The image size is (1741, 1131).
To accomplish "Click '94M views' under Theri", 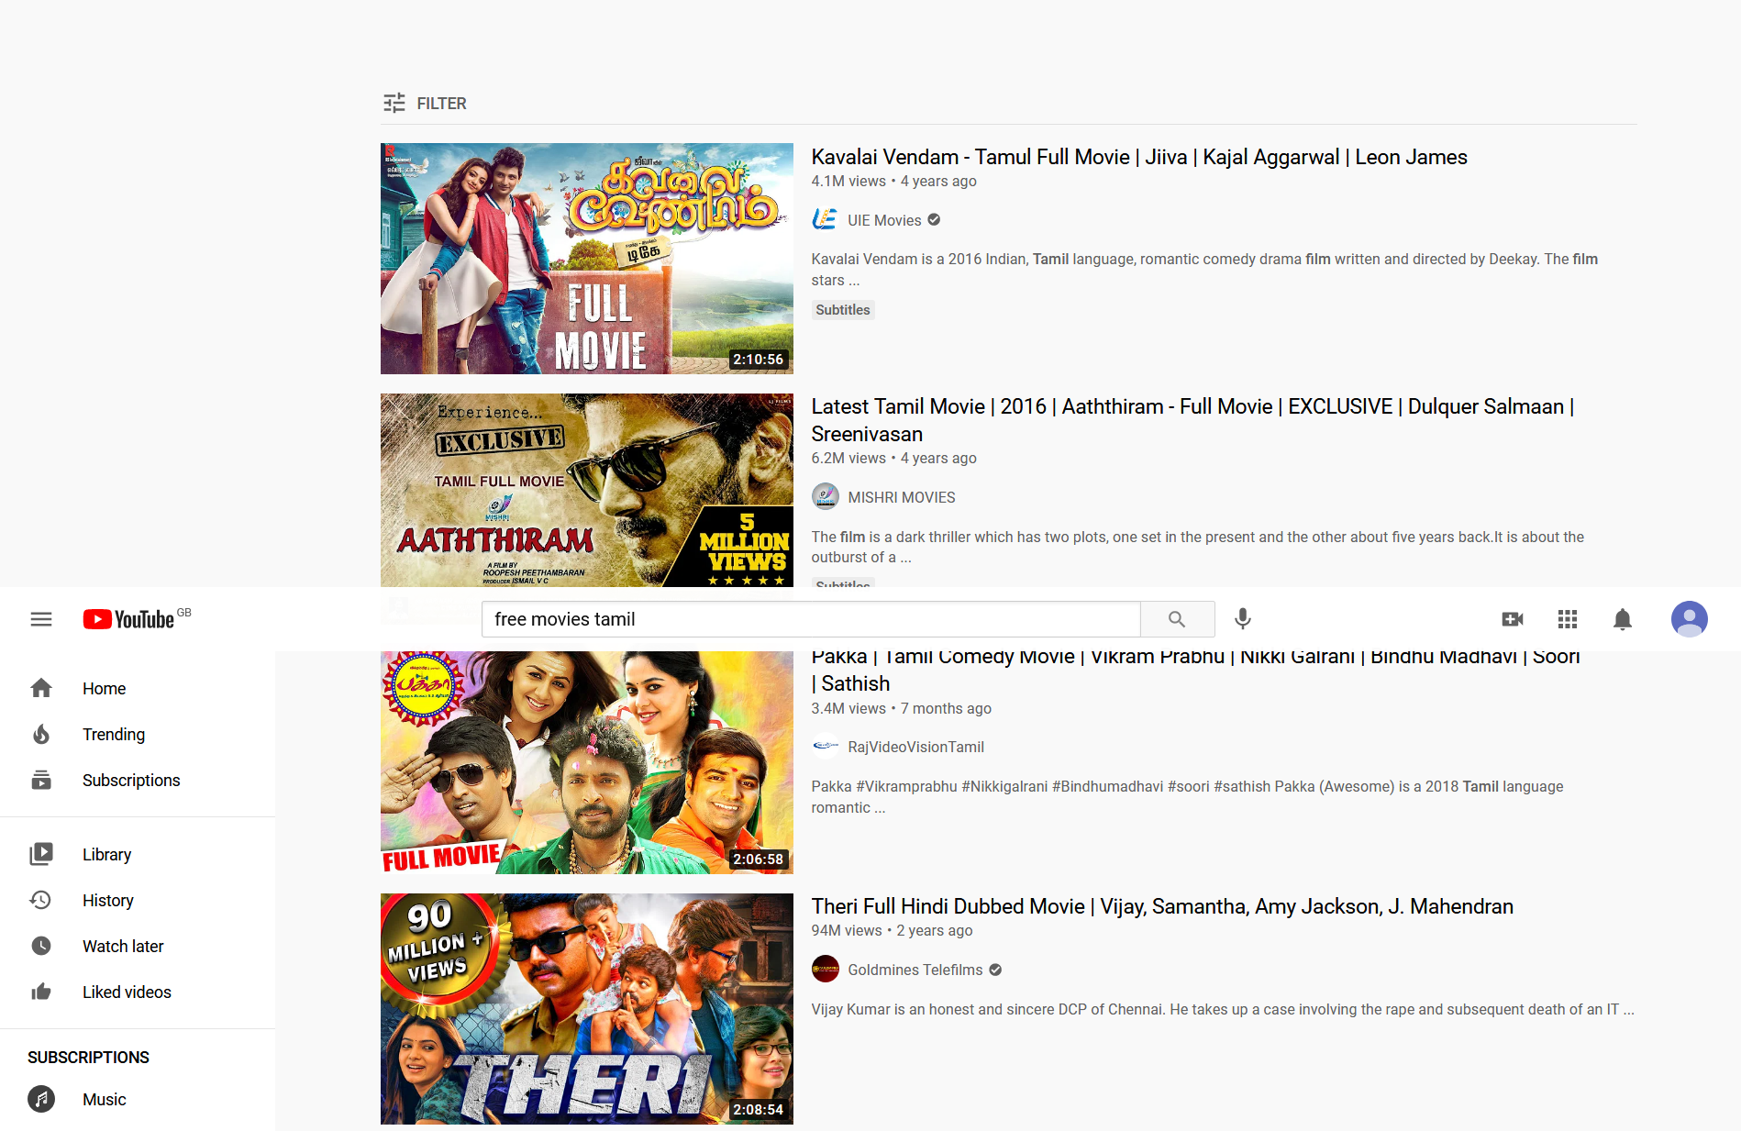I will (x=847, y=930).
